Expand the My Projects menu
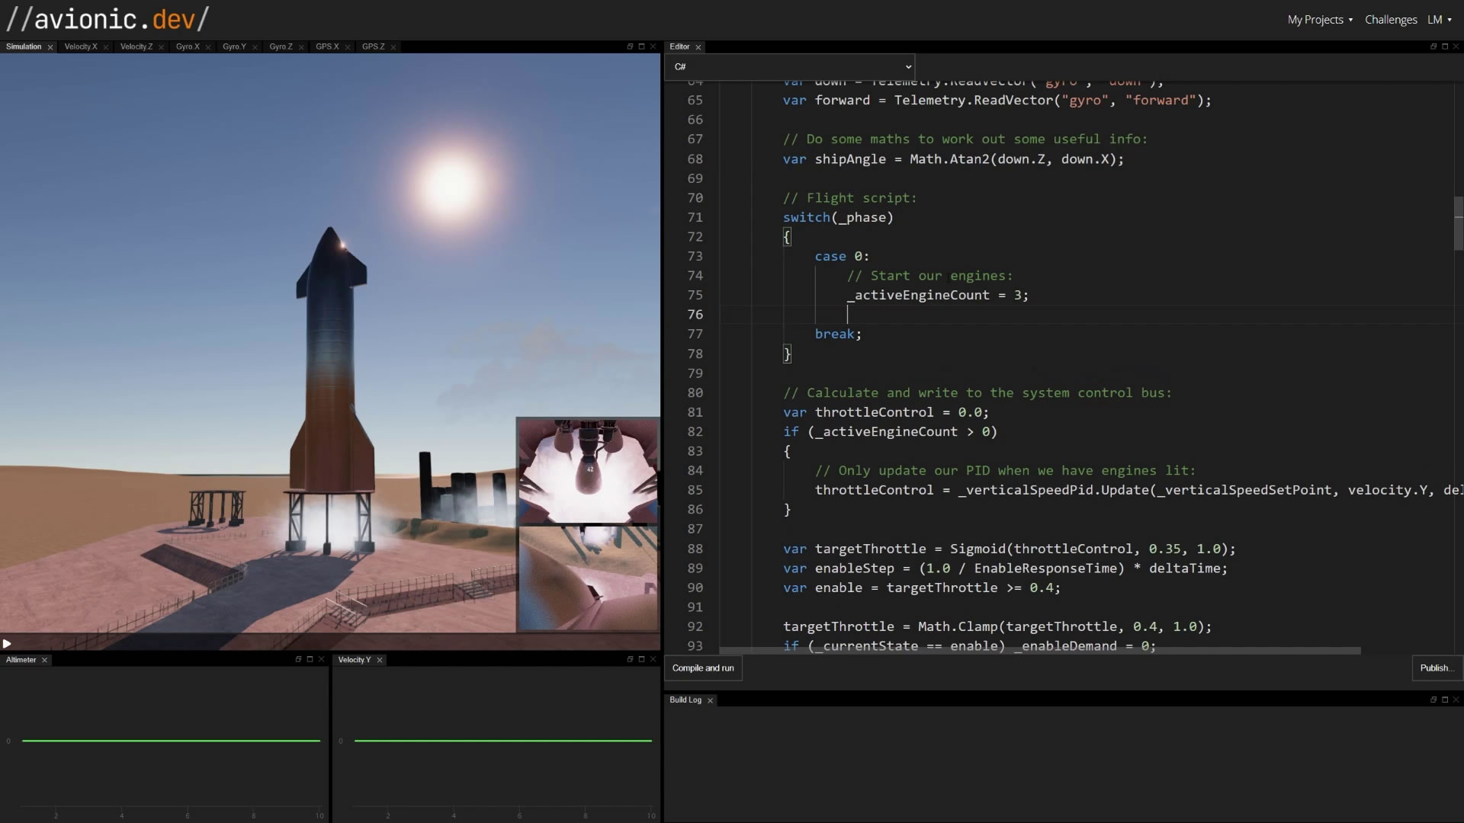This screenshot has height=823, width=1464. tap(1319, 20)
